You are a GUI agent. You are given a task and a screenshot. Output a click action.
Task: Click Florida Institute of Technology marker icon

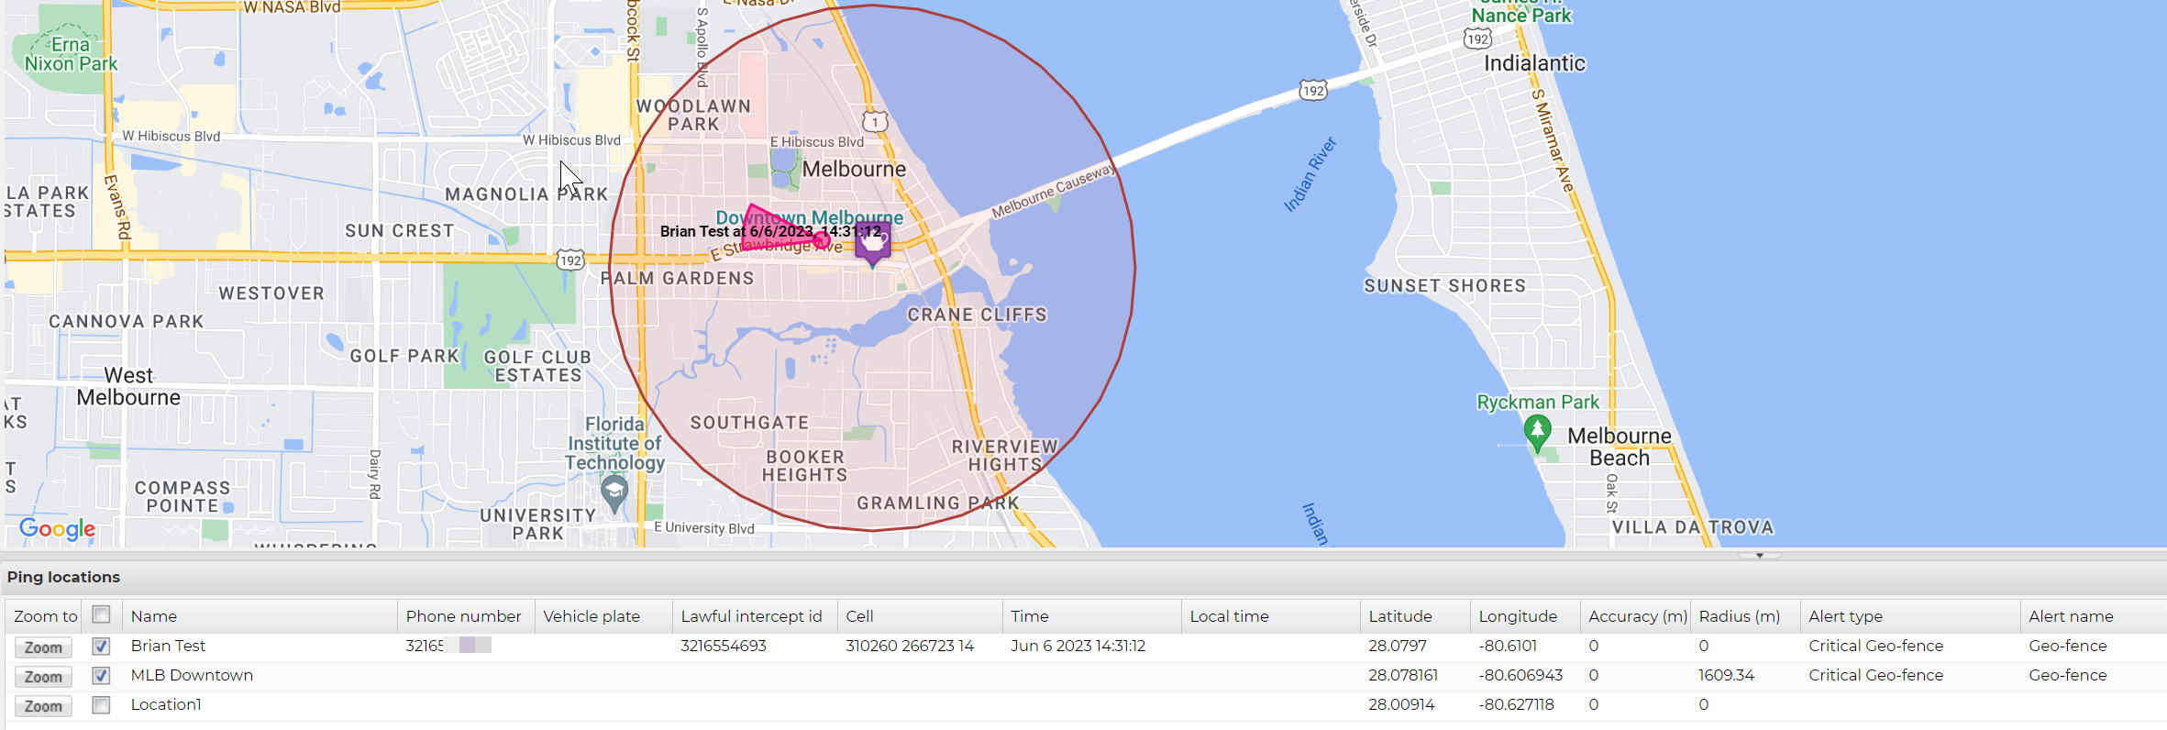click(x=614, y=494)
